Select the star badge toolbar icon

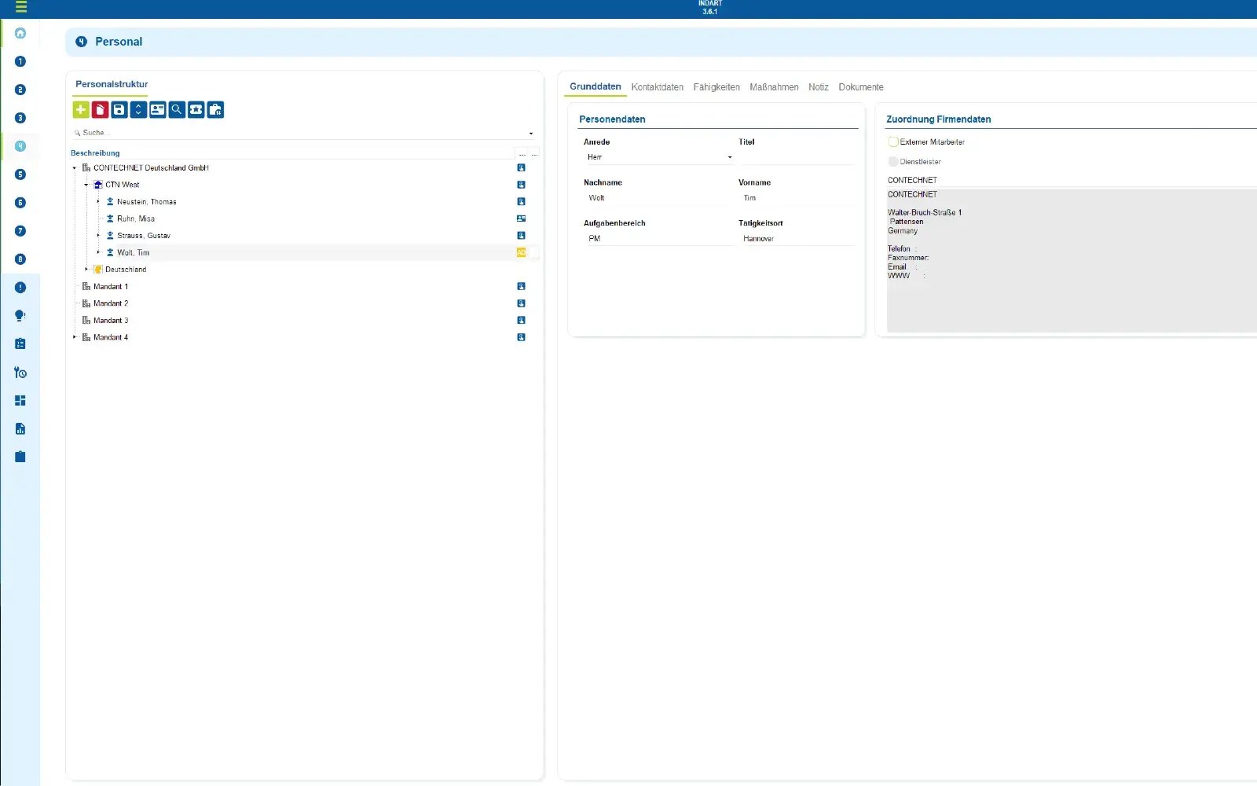(x=196, y=110)
